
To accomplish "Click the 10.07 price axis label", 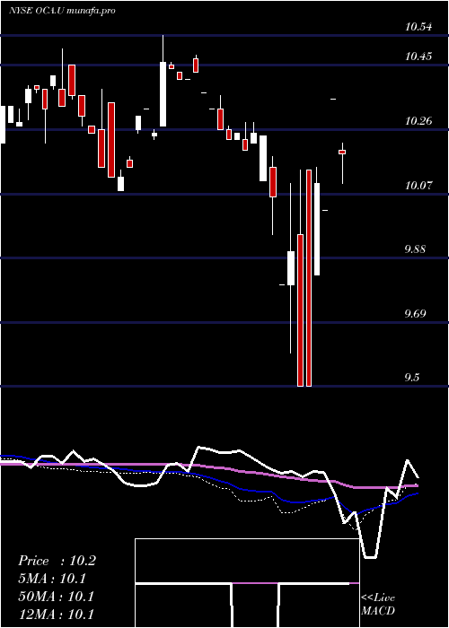I will coord(418,185).
